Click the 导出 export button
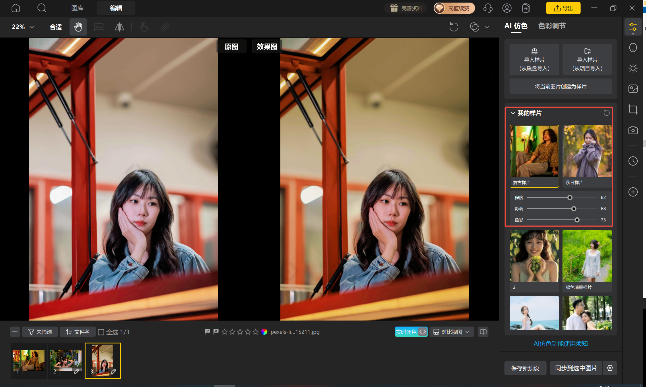The image size is (646, 387). coord(563,8)
